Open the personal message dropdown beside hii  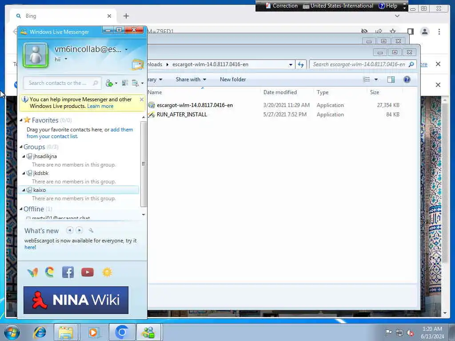coord(66,59)
